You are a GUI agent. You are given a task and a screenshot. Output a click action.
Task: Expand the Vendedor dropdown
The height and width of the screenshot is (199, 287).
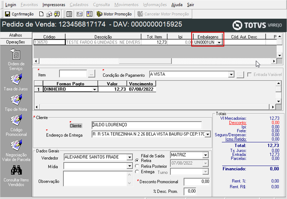[x=129, y=157]
